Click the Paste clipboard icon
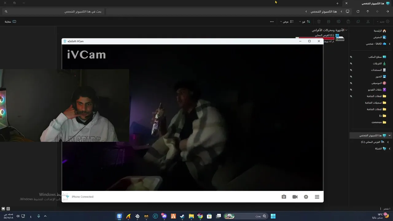 pyautogui.click(x=348, y=21)
